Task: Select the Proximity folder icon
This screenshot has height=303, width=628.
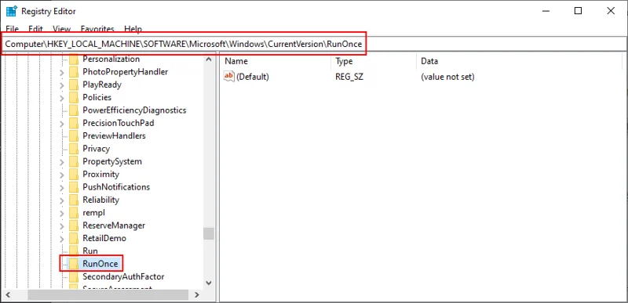Action: click(74, 174)
